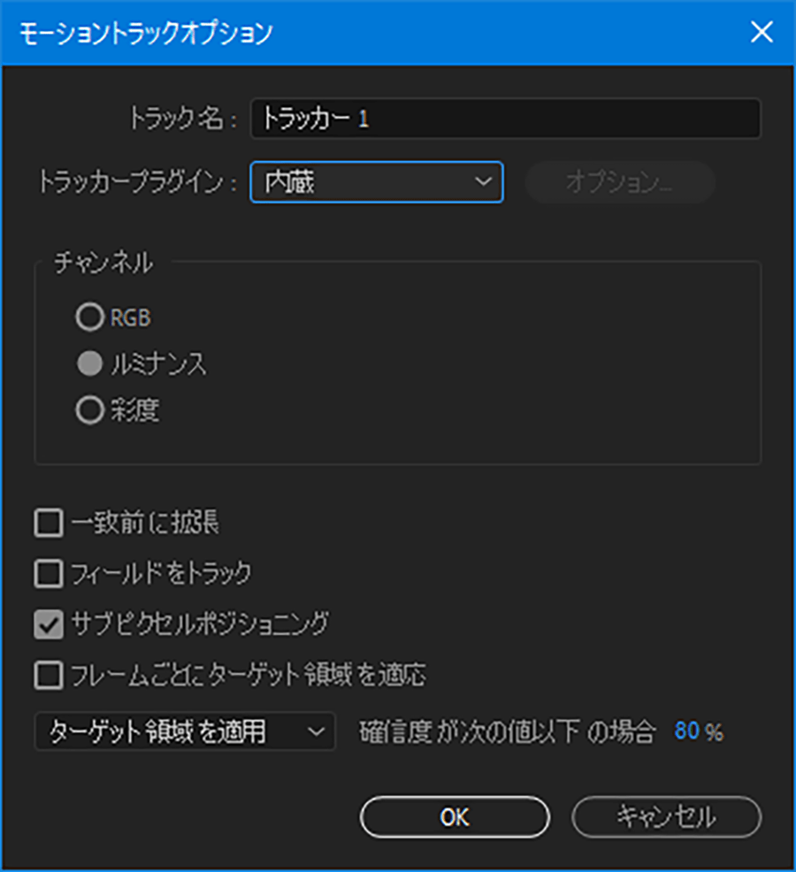This screenshot has width=796, height=872.
Task: Click the dialog title bar text
Action: (146, 33)
